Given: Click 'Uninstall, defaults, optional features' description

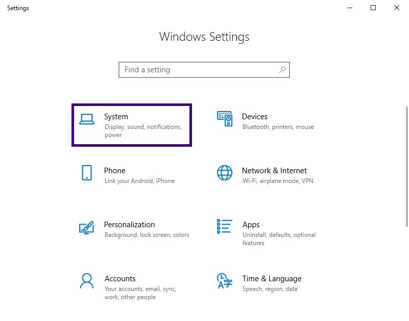Looking at the screenshot, I should click(279, 239).
